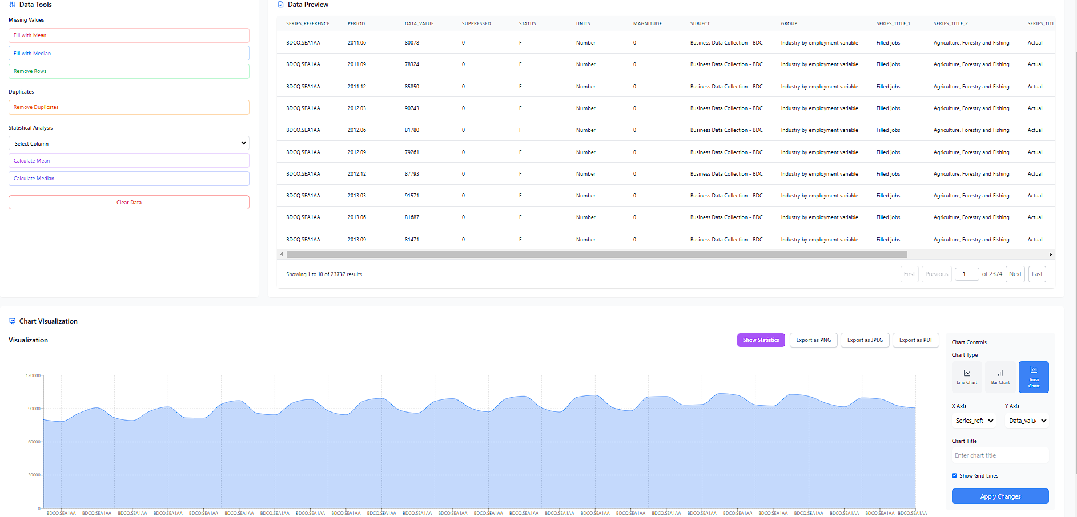Viewport: 1077px width, 517px height.
Task: Click the data value 91571 cell
Action: 412,196
